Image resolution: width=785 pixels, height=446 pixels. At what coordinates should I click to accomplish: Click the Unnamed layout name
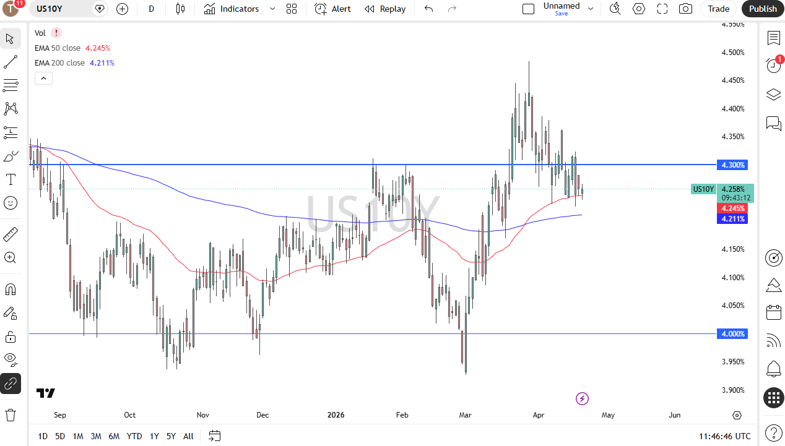click(x=562, y=6)
